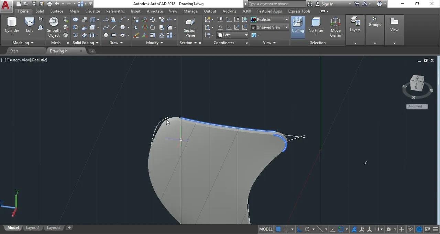Click the Solid Union icon
Image resolution: width=440 pixels, height=234 pixels.
(x=75, y=20)
